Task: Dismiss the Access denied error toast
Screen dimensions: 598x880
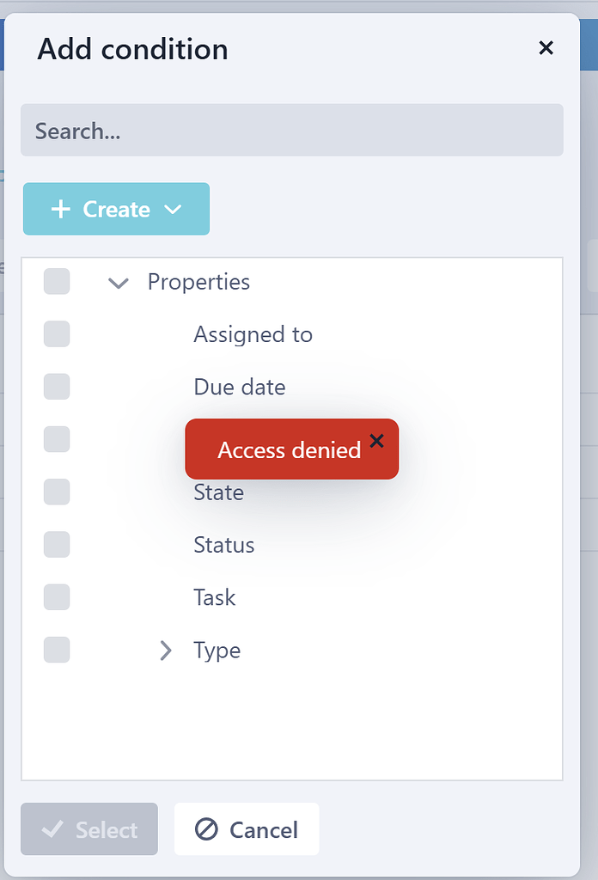Action: point(376,440)
